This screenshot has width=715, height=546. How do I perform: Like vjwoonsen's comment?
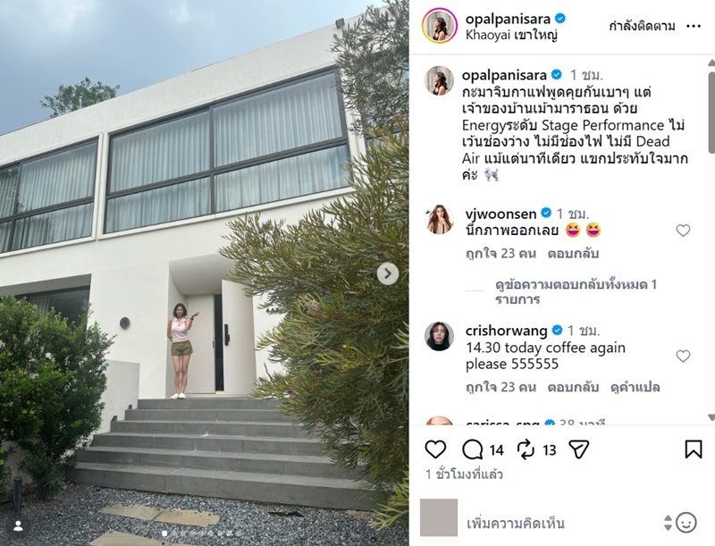click(x=683, y=231)
